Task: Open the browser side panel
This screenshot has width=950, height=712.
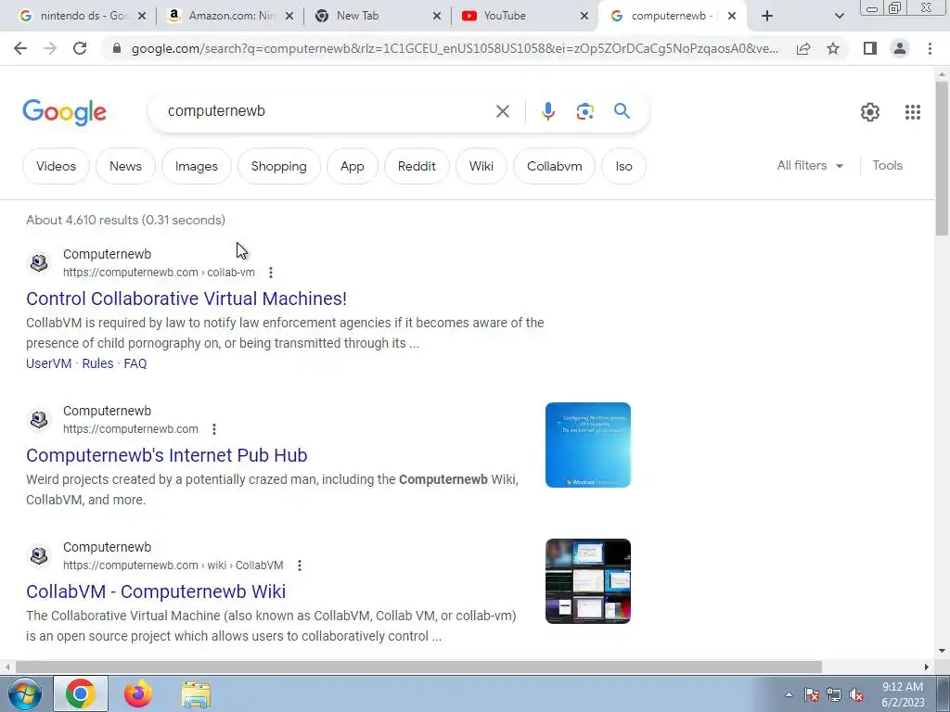Action: [x=870, y=48]
